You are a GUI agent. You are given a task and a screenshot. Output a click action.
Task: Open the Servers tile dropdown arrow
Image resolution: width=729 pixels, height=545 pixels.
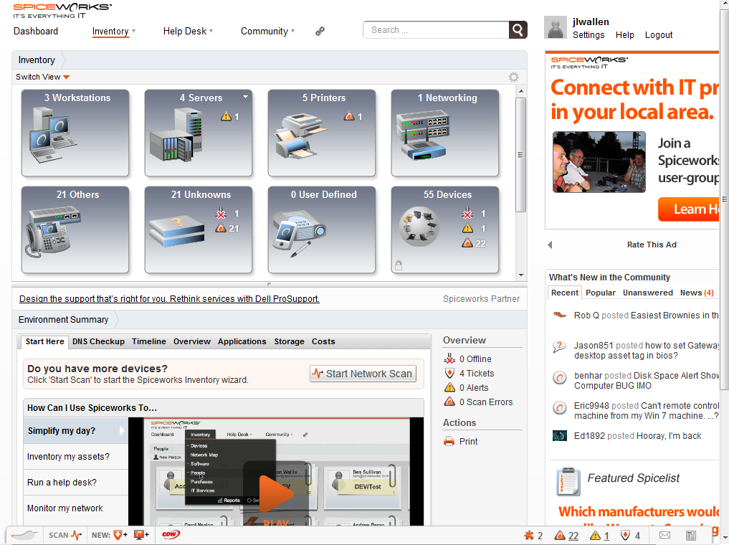[x=245, y=97]
